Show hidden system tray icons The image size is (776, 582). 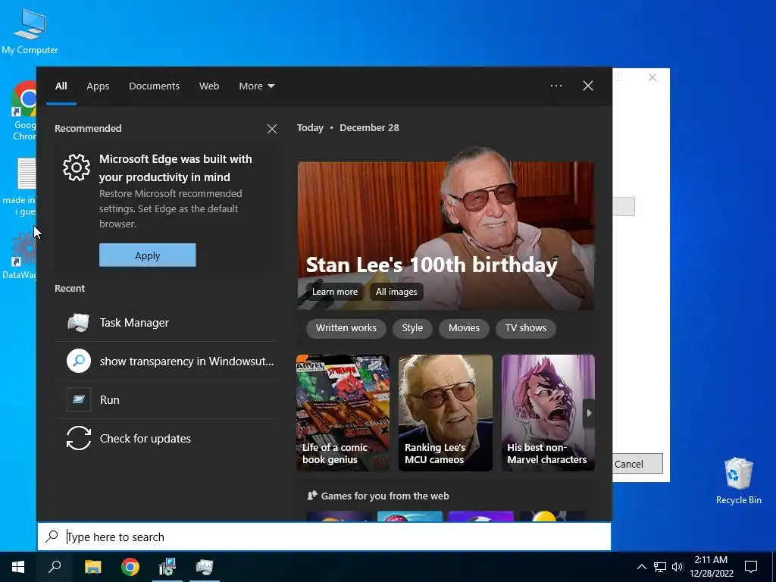(641, 567)
